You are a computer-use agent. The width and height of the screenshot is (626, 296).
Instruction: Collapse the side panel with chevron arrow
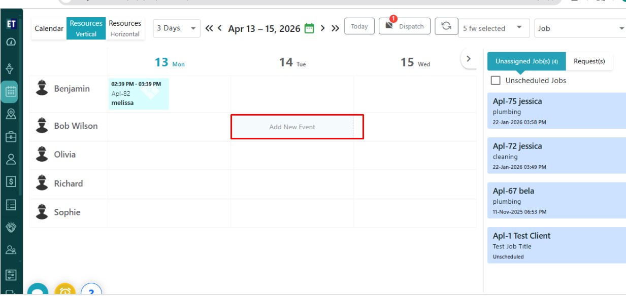469,59
